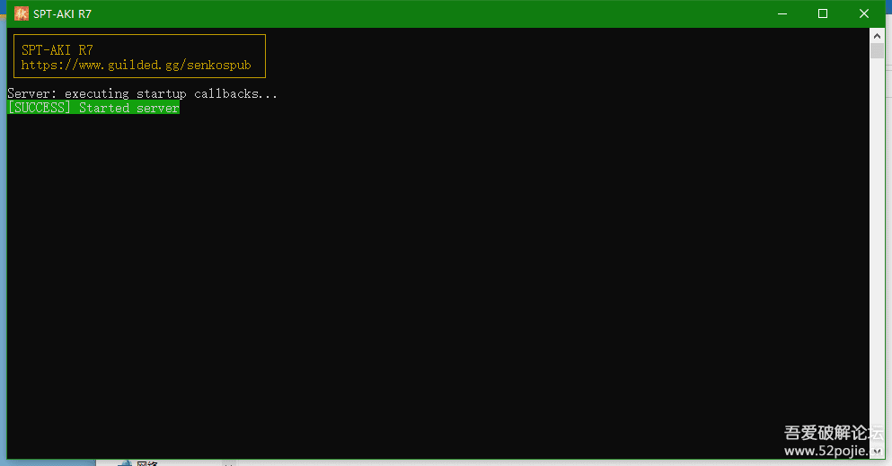This screenshot has height=466, width=892.
Task: Click the green [SUCCESS] tag
Action: (x=40, y=109)
